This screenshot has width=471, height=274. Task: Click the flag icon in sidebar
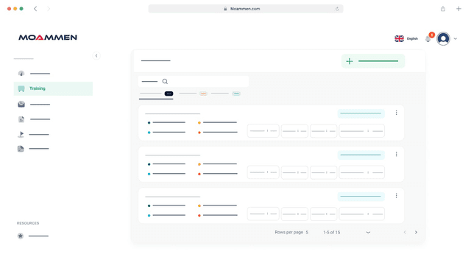(21, 134)
